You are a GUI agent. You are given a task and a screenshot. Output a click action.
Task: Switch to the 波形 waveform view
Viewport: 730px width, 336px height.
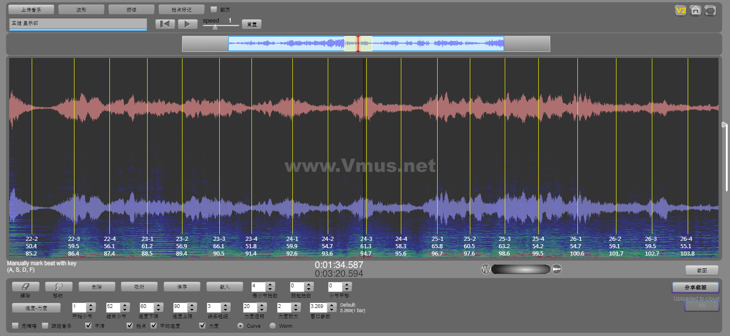81,9
